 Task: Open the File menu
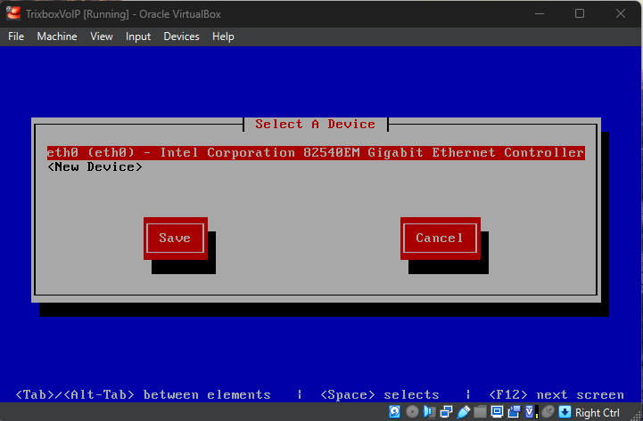[x=16, y=36]
